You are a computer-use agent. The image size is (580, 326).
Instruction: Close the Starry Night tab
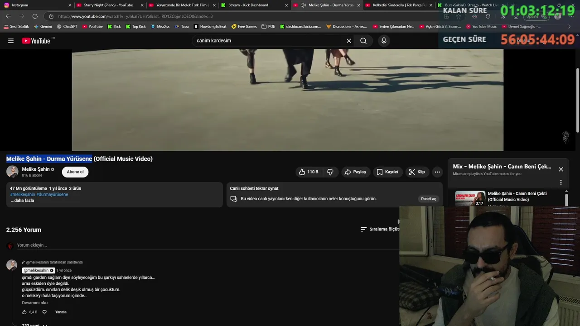point(142,5)
